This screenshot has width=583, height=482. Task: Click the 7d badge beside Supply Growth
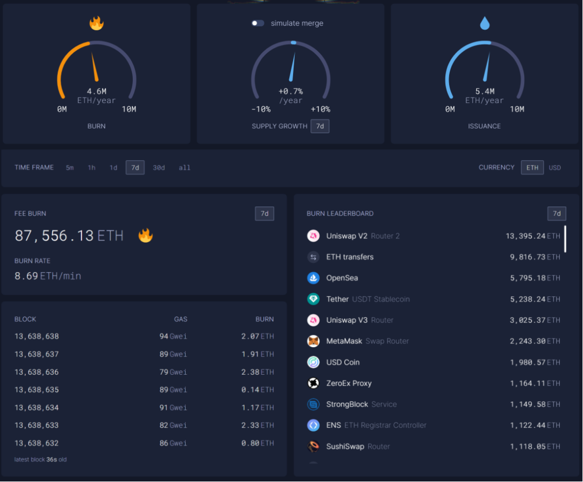click(x=320, y=126)
